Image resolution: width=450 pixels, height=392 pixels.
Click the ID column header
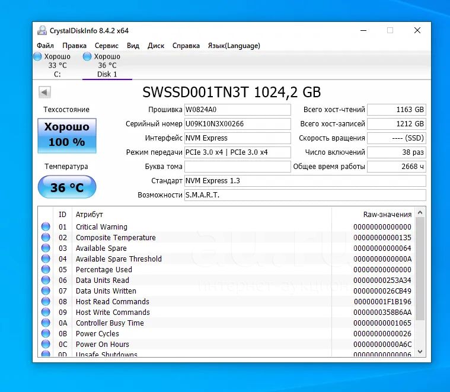coord(62,214)
